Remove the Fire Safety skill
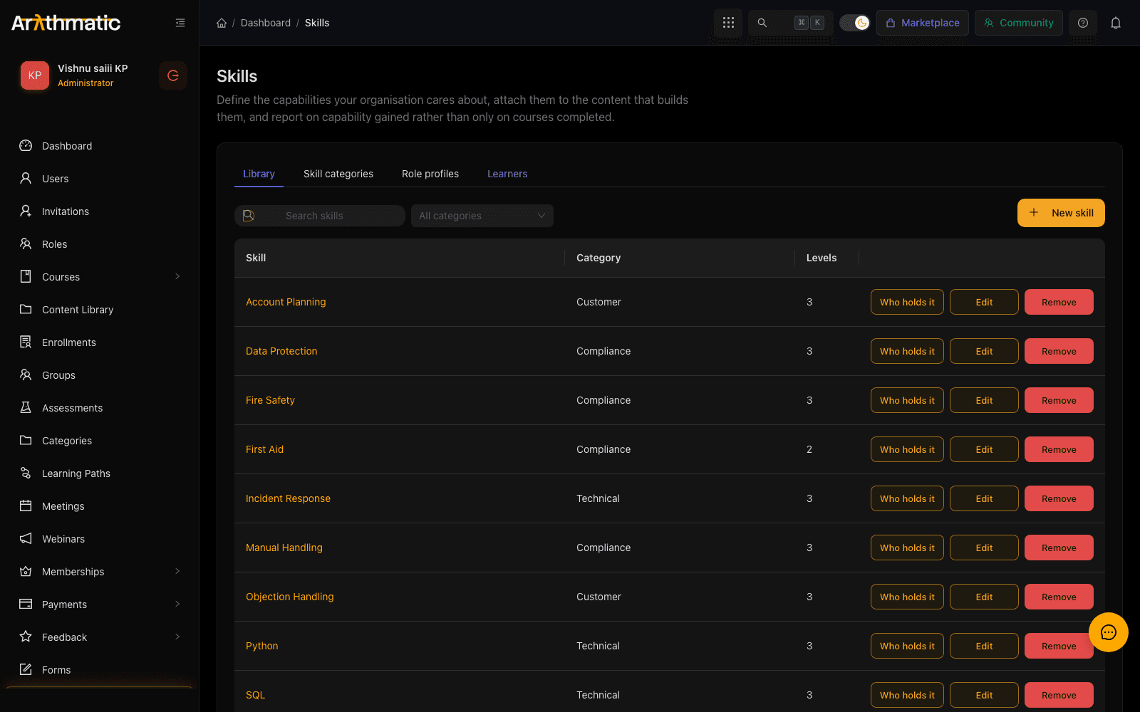This screenshot has height=712, width=1140. [1059, 400]
